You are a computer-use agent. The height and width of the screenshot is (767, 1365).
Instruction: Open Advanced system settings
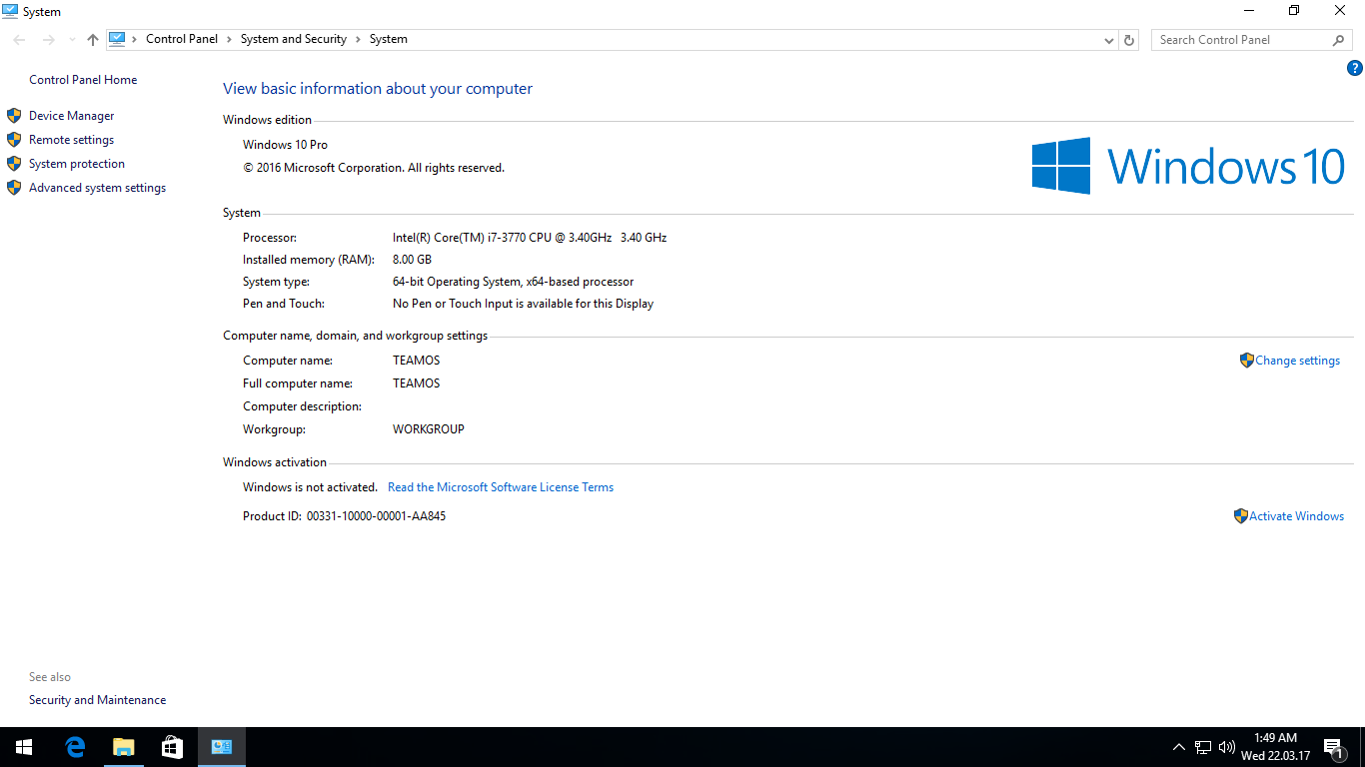97,188
